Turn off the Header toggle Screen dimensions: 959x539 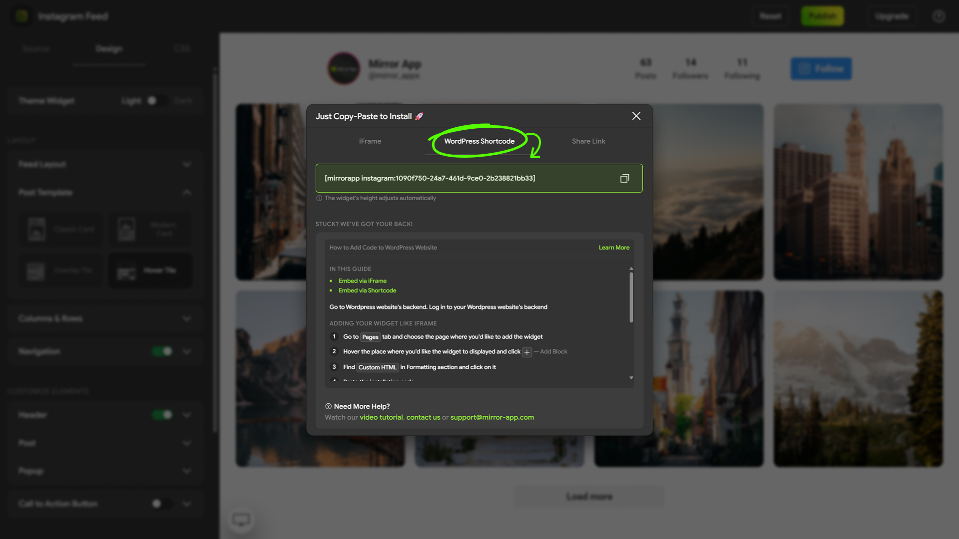click(x=162, y=415)
